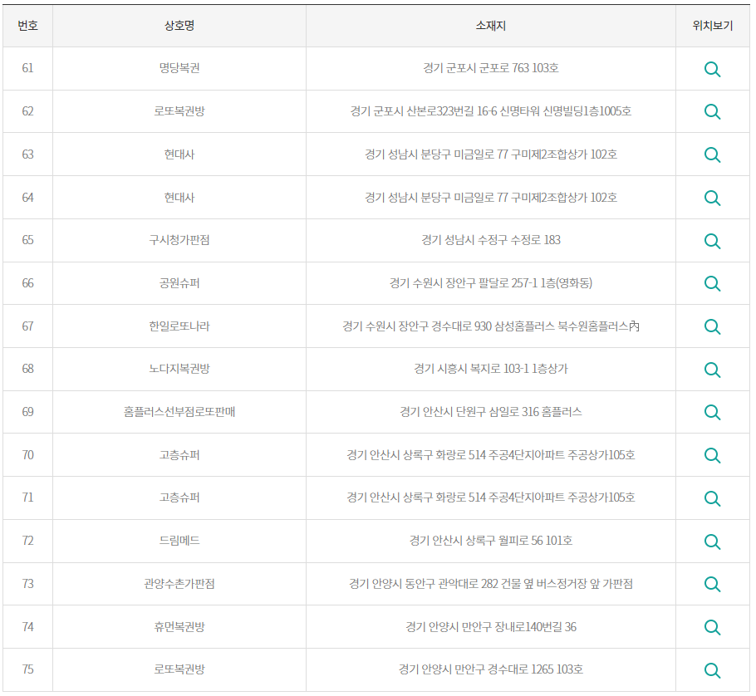
Task: Click address 경기 안양시 만안구 장내로140번길 36
Action: click(491, 626)
